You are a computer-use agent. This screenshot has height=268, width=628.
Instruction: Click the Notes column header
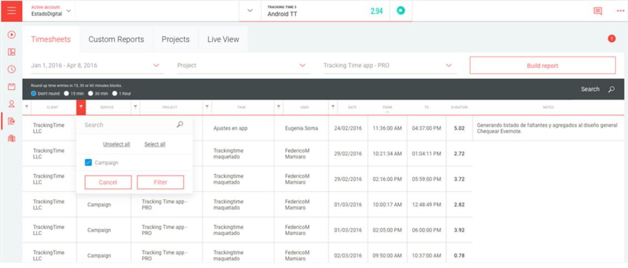(548, 107)
